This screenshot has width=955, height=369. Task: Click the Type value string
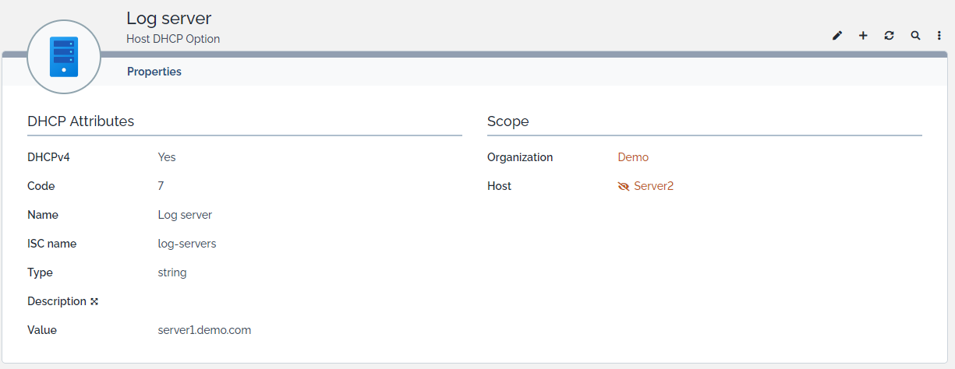pyautogui.click(x=172, y=272)
